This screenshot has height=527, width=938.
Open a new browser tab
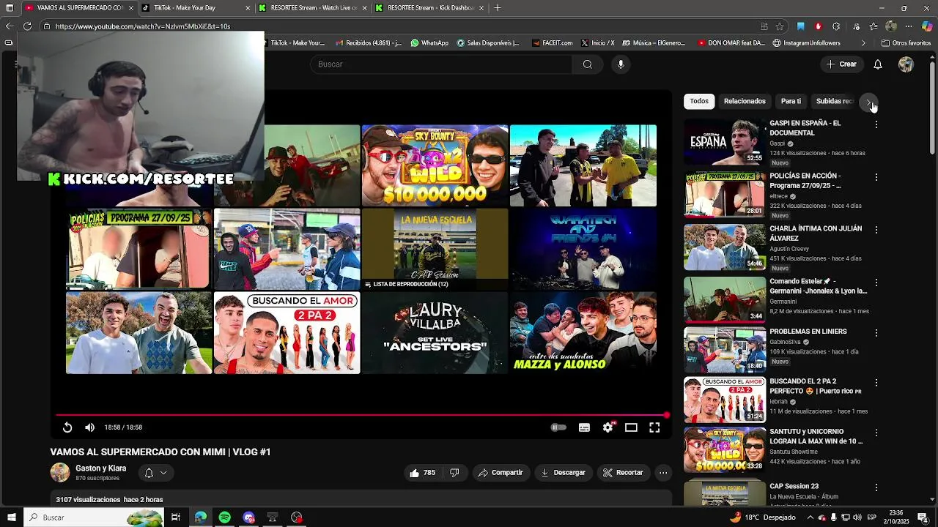[498, 8]
